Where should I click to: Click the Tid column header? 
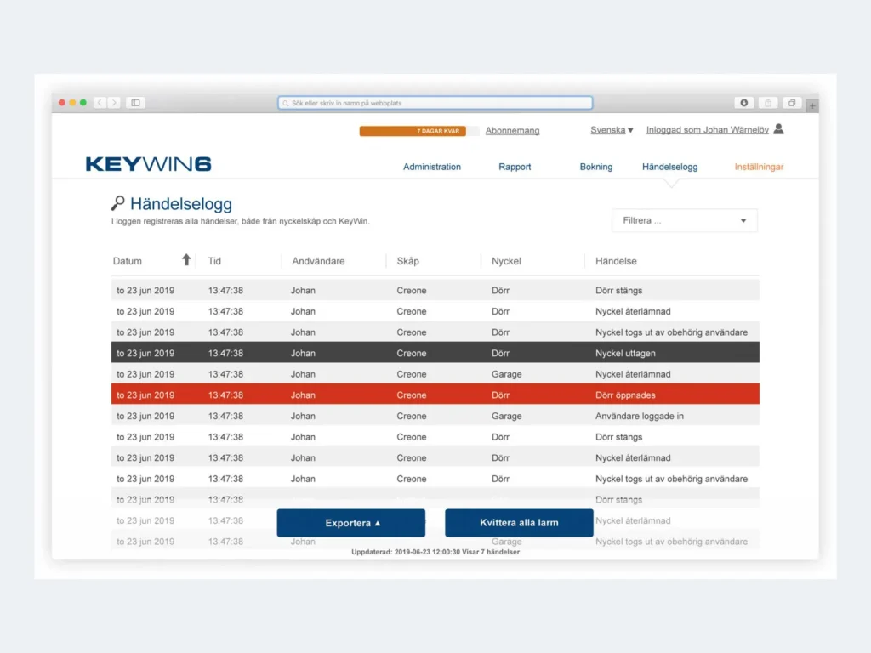tap(214, 261)
